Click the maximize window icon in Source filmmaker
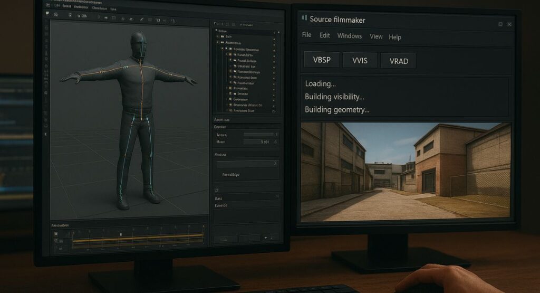 [x=500, y=24]
